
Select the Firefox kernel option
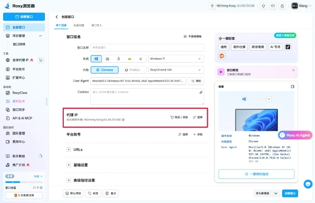132,70
